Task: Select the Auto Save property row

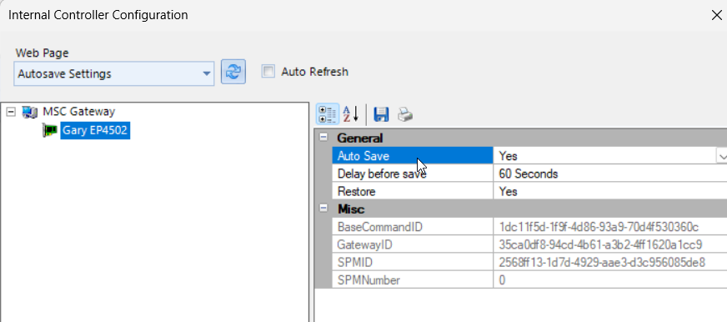Action: pos(413,155)
